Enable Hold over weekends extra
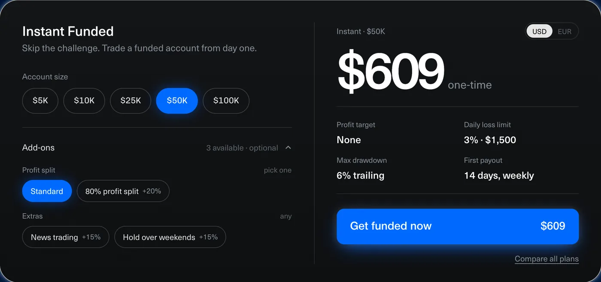Screen dimensions: 601x282 [x=170, y=237]
